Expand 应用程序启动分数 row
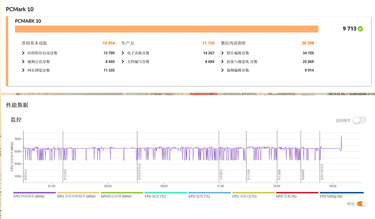This screenshot has height=219, width=375. pyautogui.click(x=23, y=53)
